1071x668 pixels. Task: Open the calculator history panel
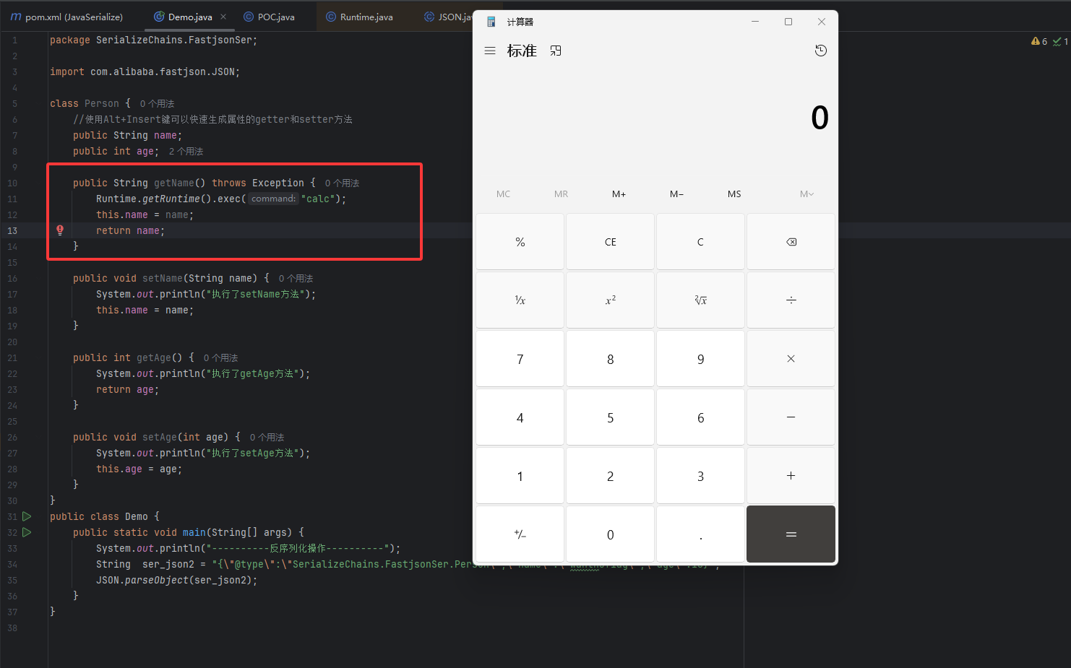point(820,51)
